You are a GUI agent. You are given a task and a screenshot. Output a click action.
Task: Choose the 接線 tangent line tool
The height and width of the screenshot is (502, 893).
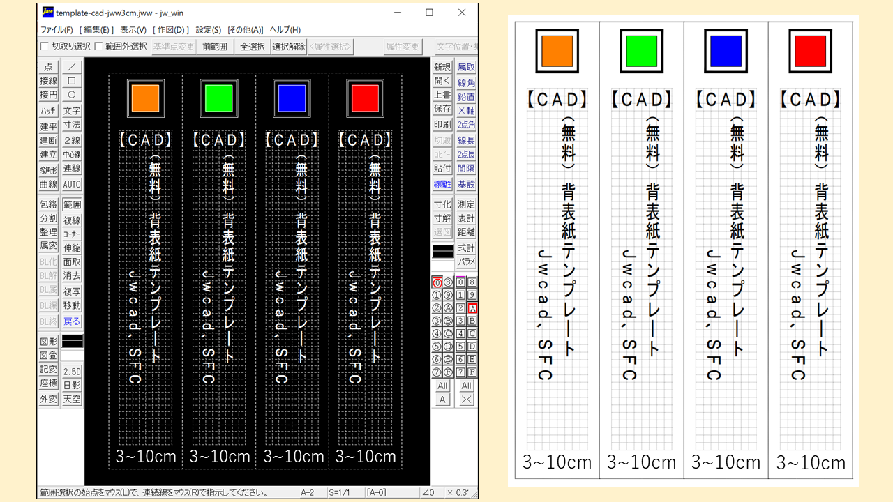click(x=48, y=81)
